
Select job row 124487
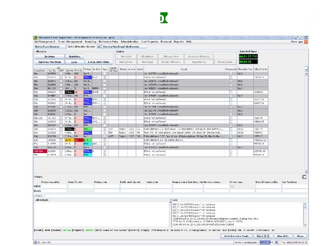coord(151,96)
